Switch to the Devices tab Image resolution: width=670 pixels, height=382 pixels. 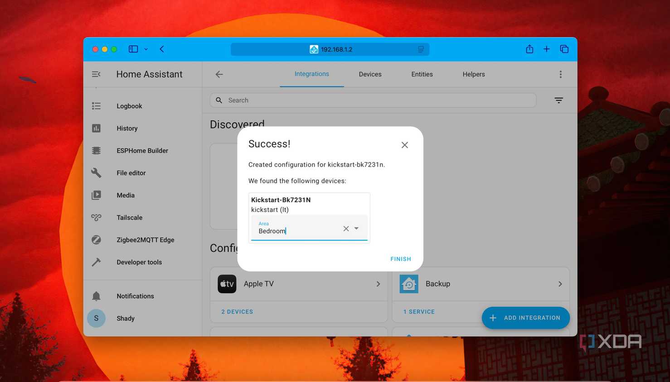(370, 74)
